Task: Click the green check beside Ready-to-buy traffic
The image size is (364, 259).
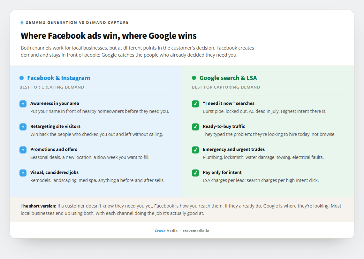Action: click(195, 127)
